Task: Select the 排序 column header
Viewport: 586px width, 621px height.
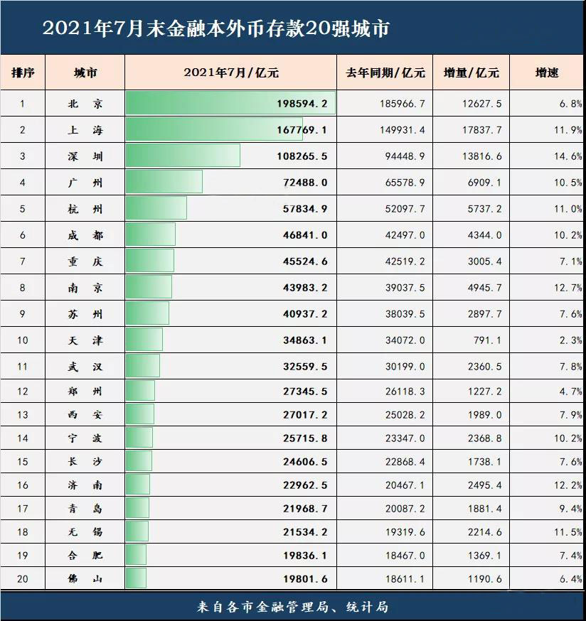Action: point(23,72)
